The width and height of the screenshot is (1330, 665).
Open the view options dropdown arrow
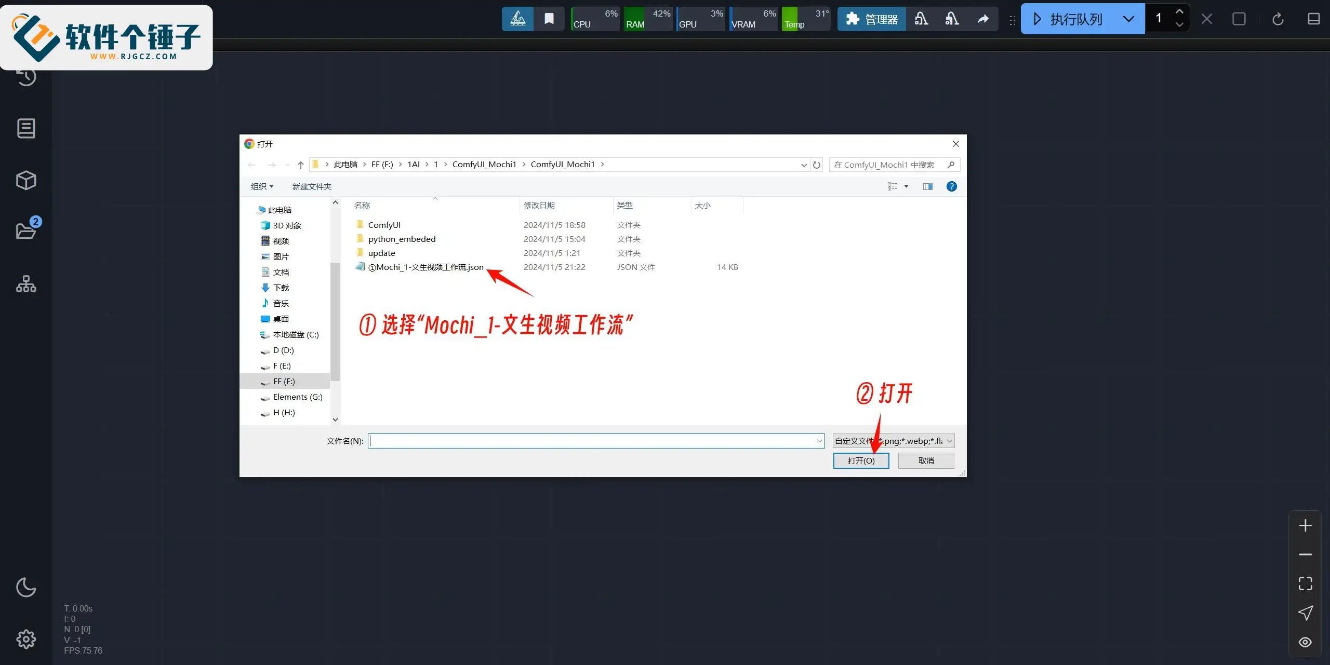906,187
